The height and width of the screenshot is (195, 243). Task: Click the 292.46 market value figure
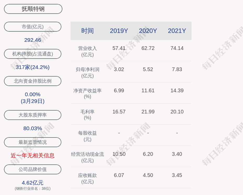(x=33, y=40)
